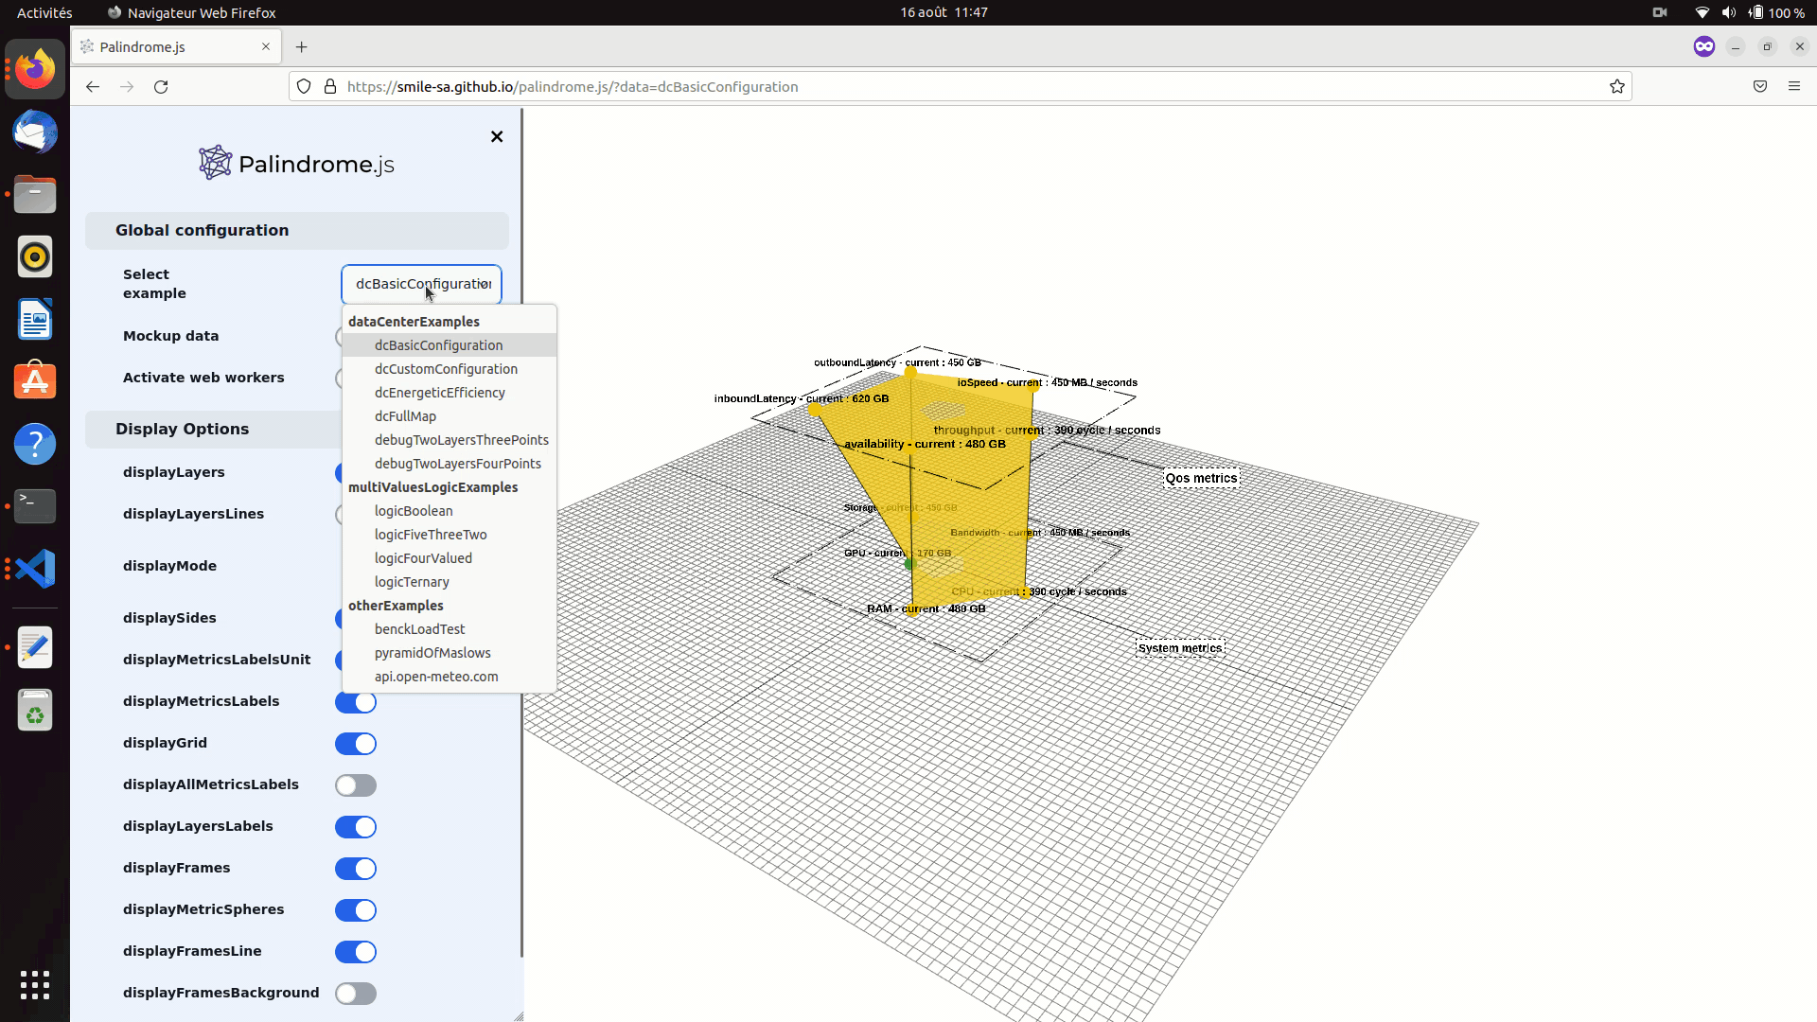The width and height of the screenshot is (1817, 1022).
Task: Open Rhythmbox music player in the dock
Action: [35, 256]
